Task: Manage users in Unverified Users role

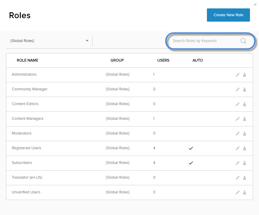Action: (245, 192)
